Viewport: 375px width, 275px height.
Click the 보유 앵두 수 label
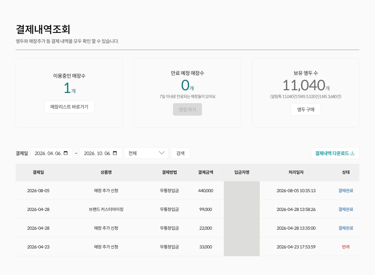[305, 73]
